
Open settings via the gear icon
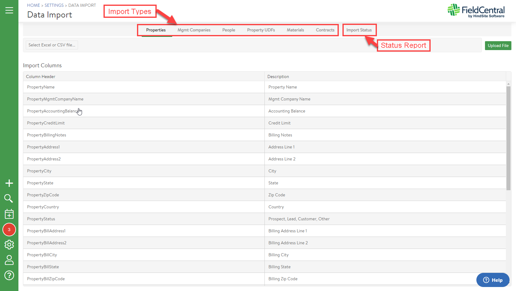pos(9,245)
